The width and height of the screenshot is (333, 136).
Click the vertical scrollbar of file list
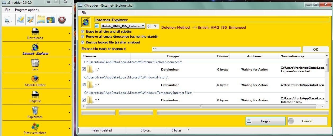pyautogui.click(x=327, y=79)
